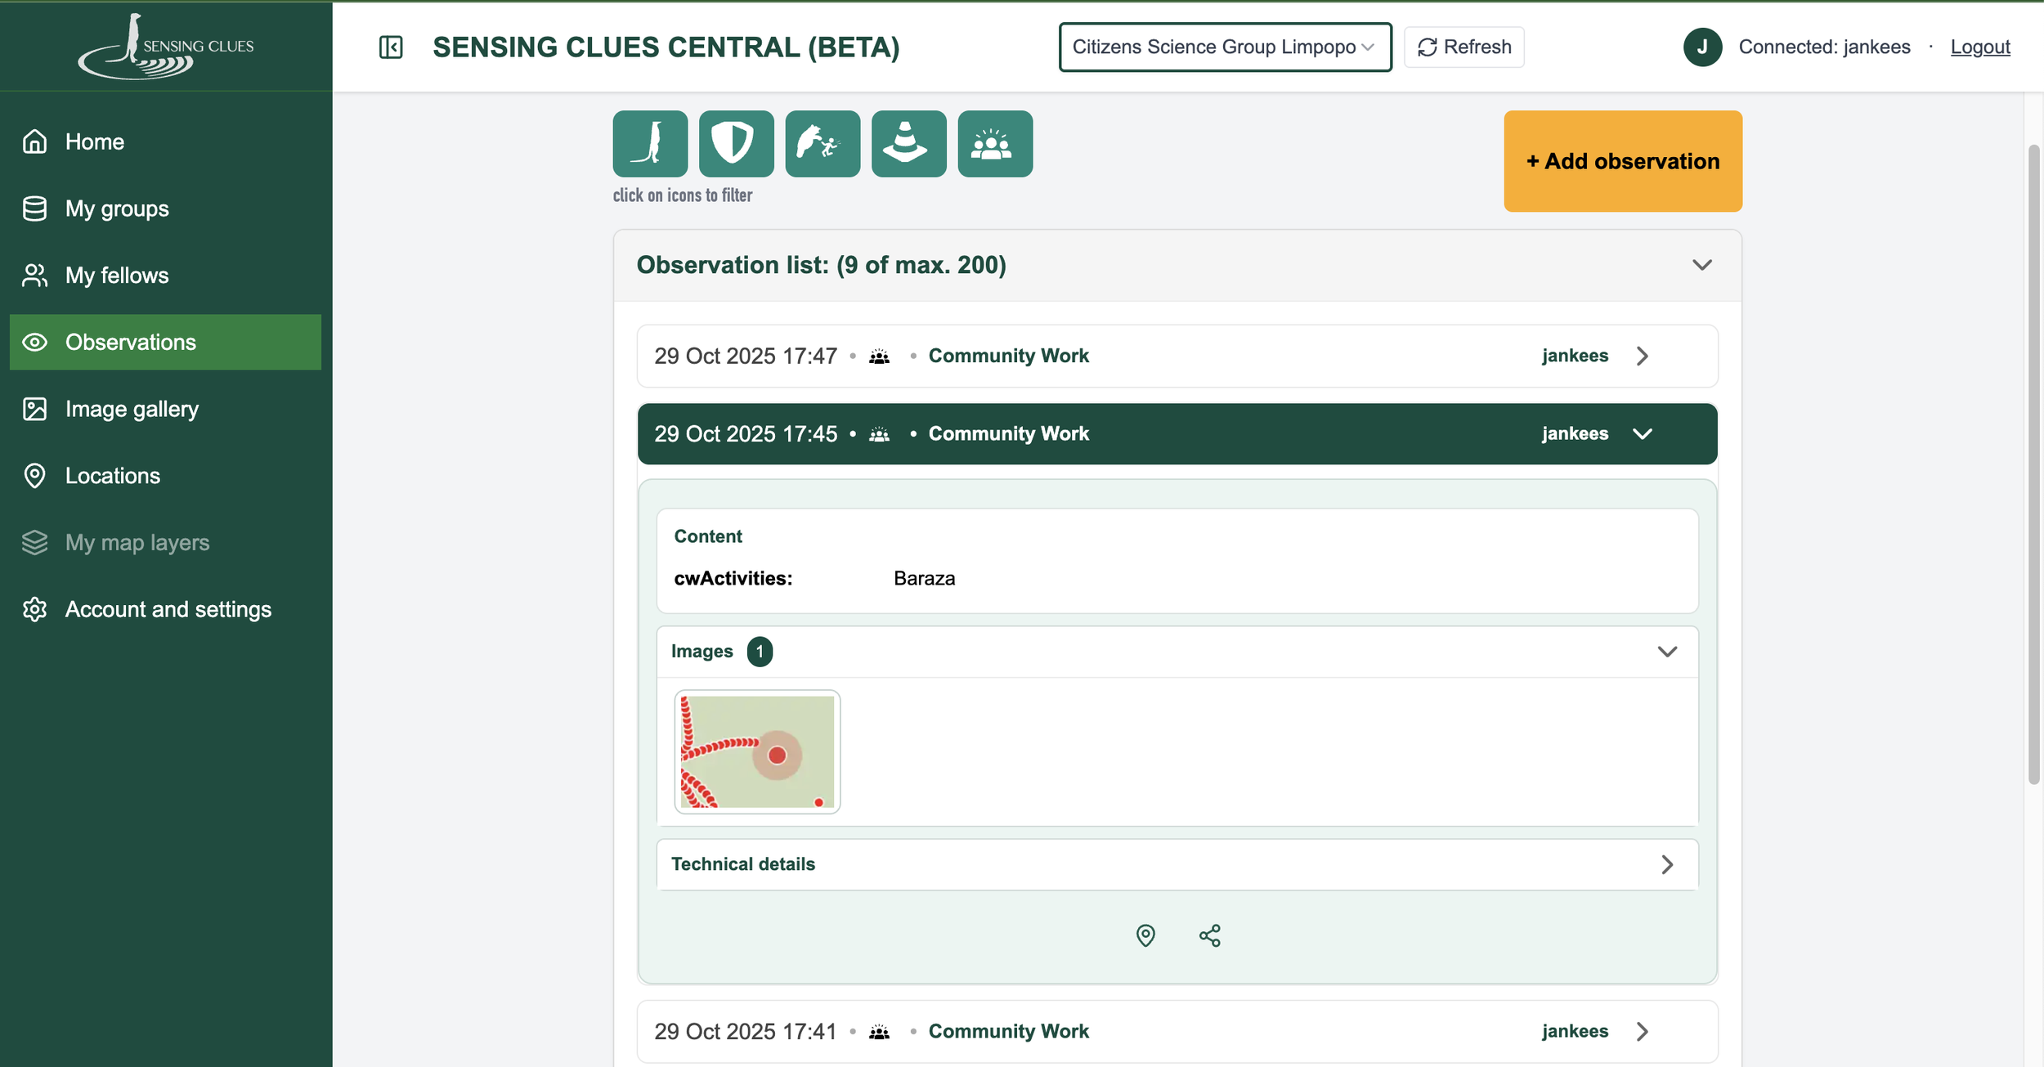The width and height of the screenshot is (2044, 1067).
Task: Click Sensing Clues logo
Action: coord(166,47)
